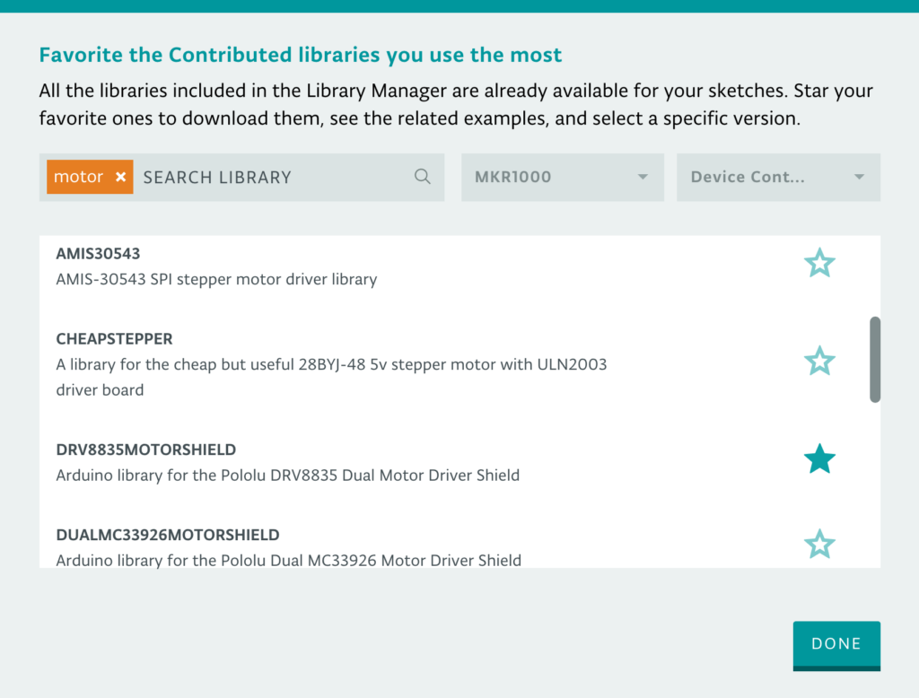Favorite the AMIS30543 library star
Viewport: 919px width, 698px height.
point(819,263)
